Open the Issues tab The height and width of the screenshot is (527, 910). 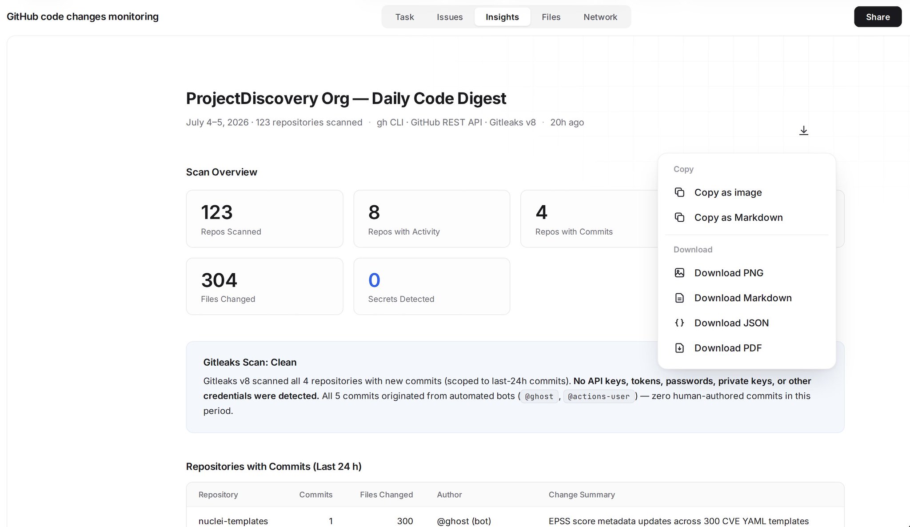pyautogui.click(x=450, y=17)
